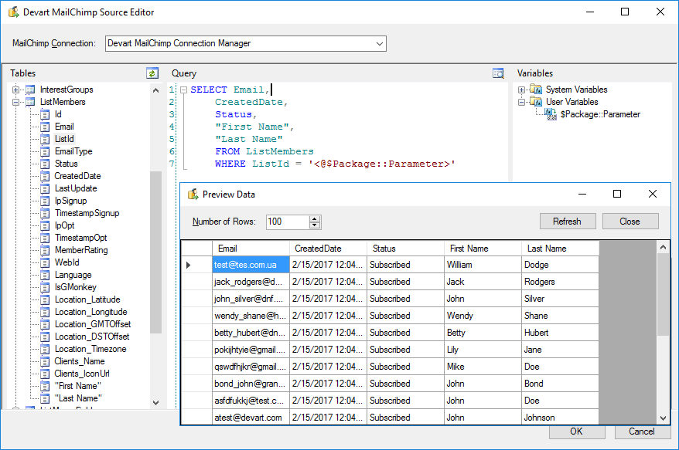
Task: Click the Status field icon in the tree
Action: click(x=45, y=163)
